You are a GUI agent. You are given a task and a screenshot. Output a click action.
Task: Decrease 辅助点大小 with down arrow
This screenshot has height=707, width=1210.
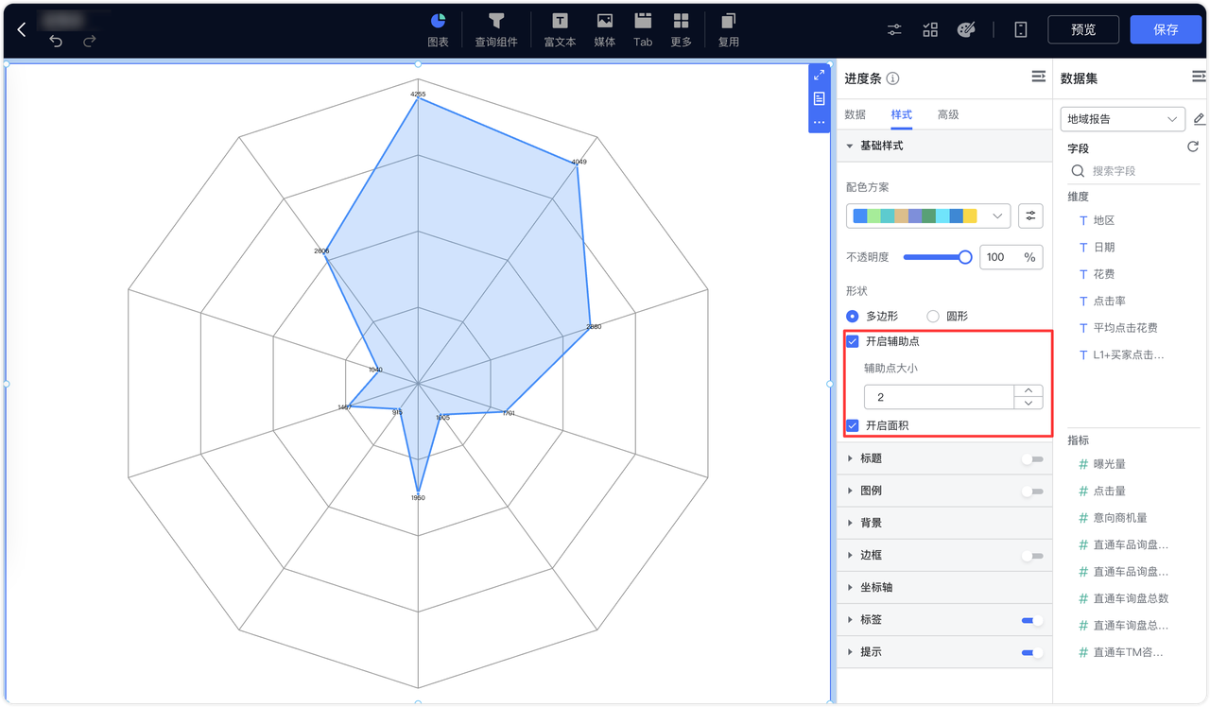tap(1028, 404)
